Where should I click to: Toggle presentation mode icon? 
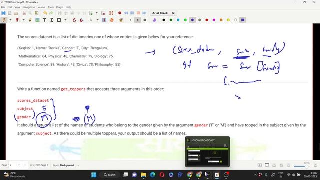pyautogui.click(x=267, y=165)
